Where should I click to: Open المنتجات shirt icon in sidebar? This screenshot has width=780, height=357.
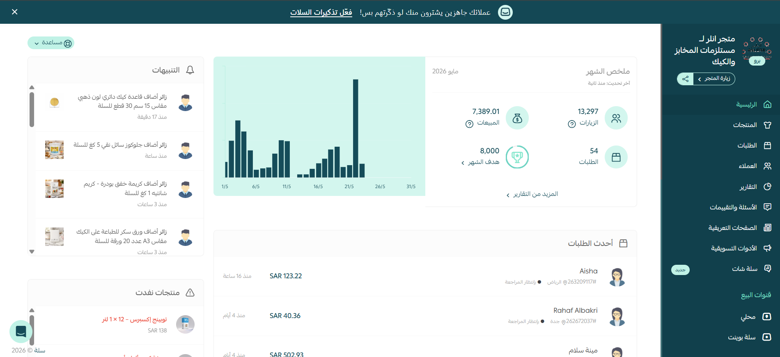pyautogui.click(x=767, y=125)
